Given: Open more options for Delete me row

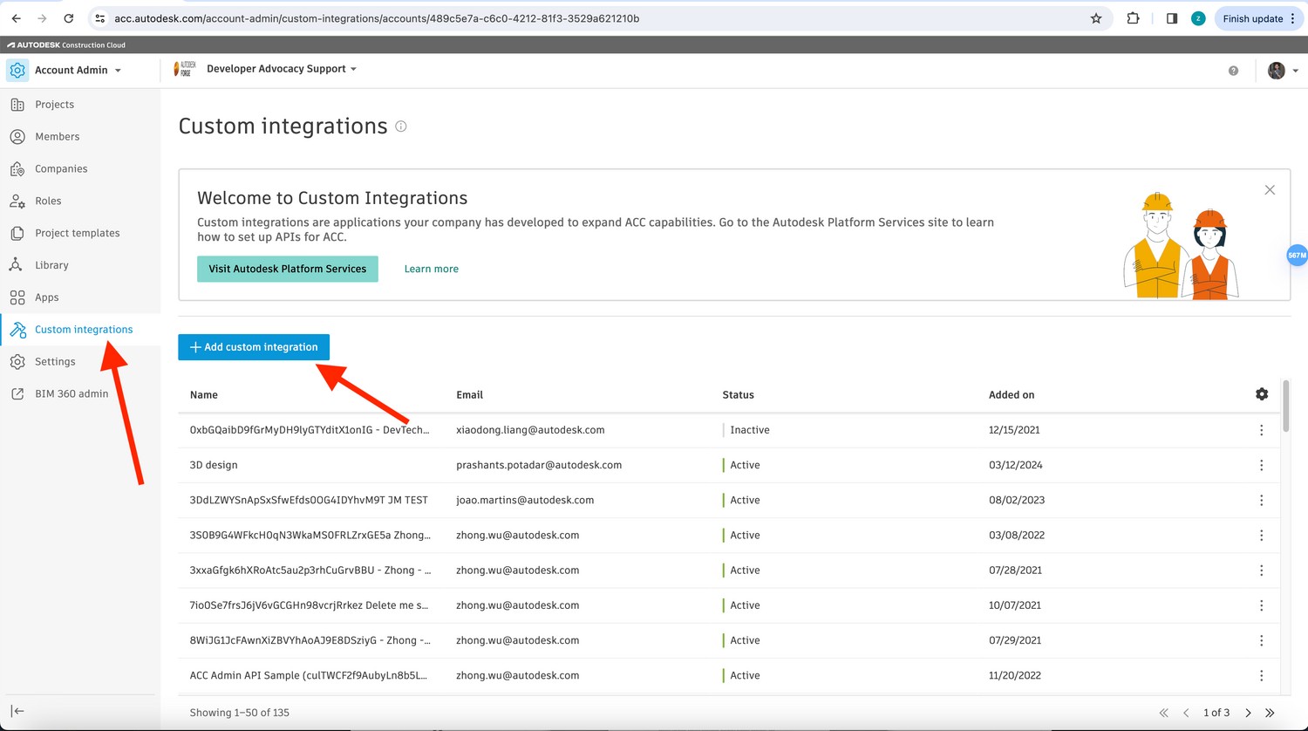Looking at the screenshot, I should click(x=1261, y=605).
